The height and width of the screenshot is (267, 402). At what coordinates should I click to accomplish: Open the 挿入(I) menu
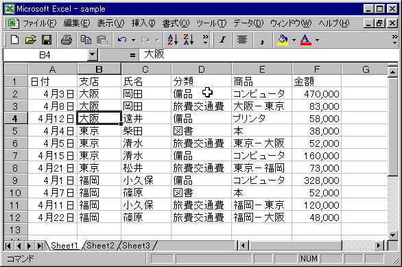click(143, 23)
